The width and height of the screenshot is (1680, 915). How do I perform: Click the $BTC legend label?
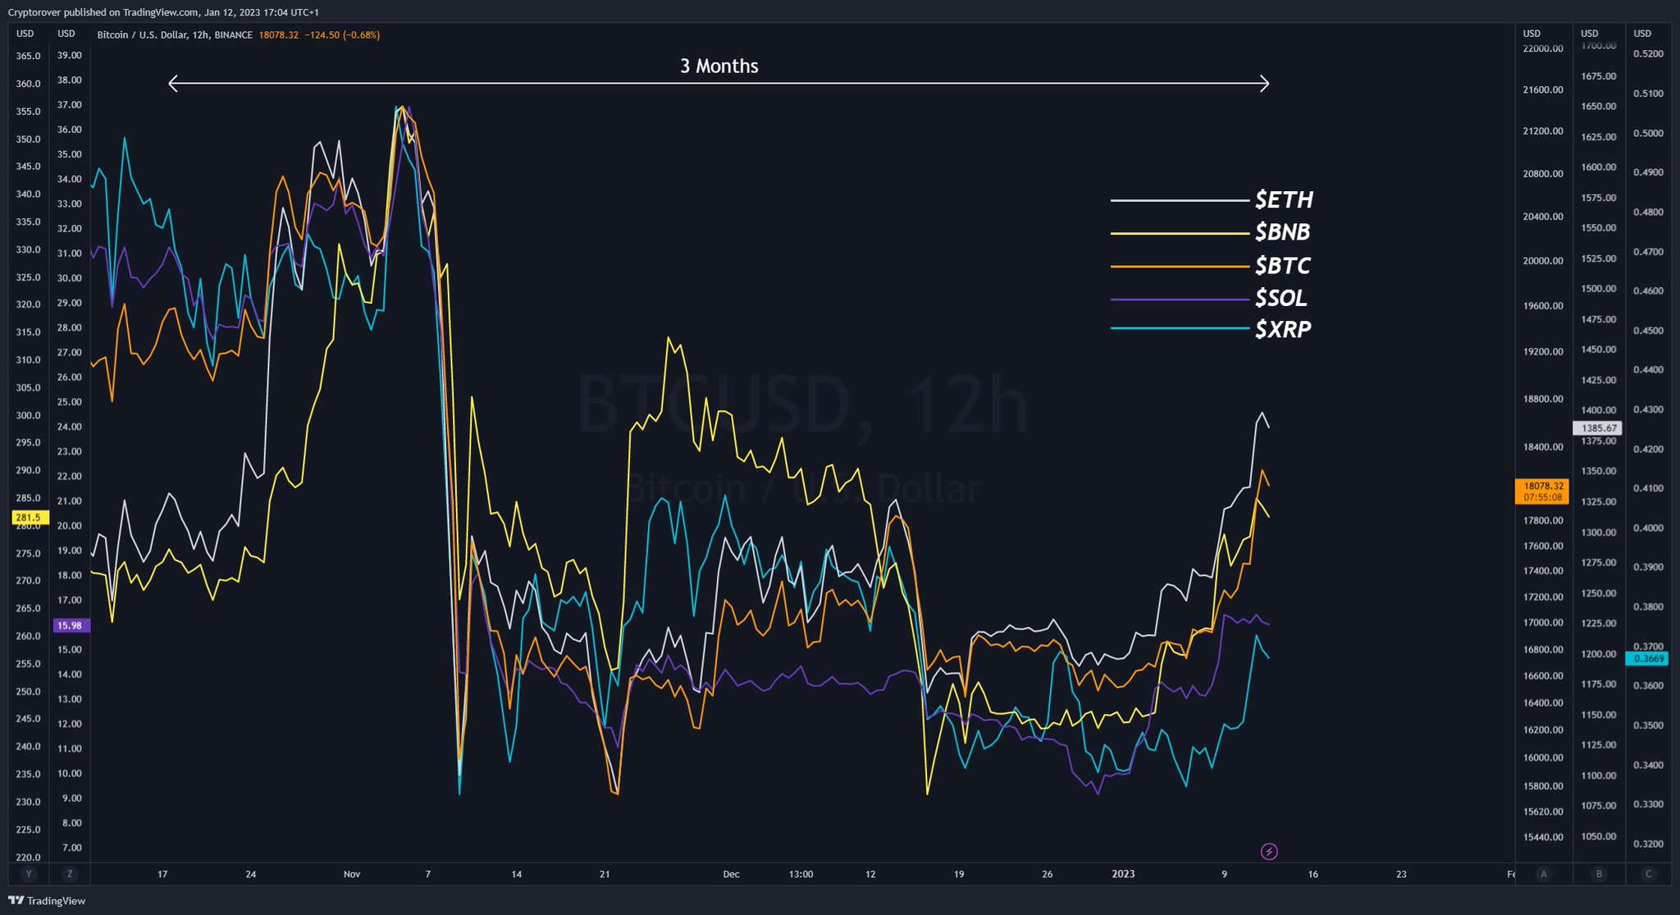click(1282, 266)
